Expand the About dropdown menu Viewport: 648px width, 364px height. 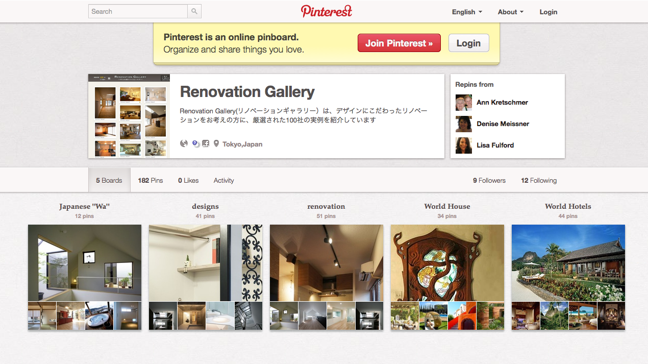pyautogui.click(x=511, y=12)
